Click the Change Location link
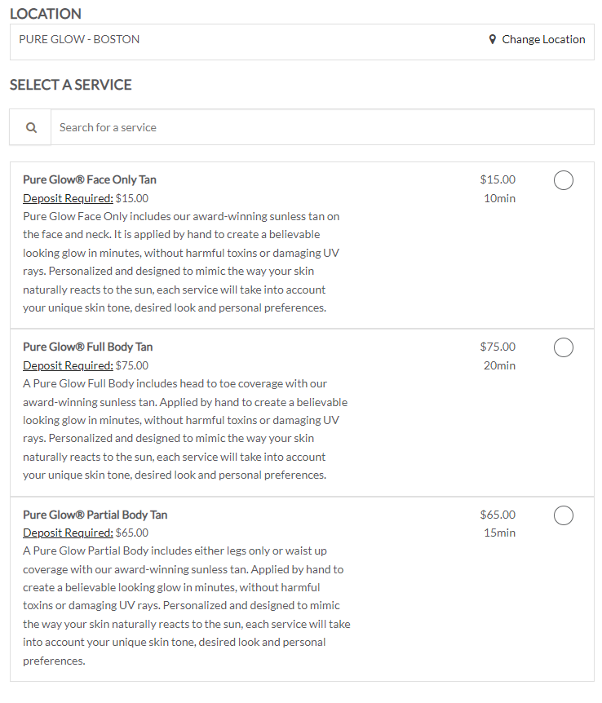 543,39
